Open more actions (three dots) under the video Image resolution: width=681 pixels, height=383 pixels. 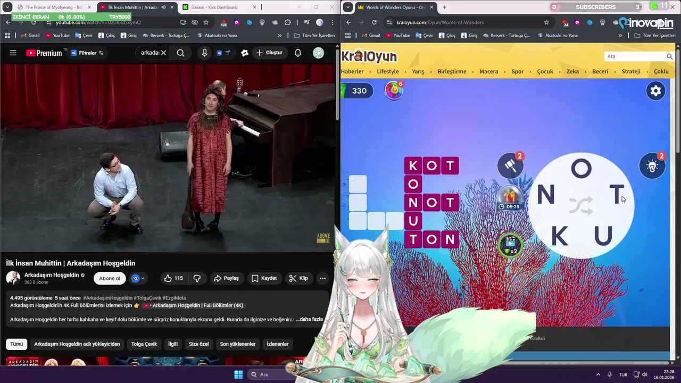tap(322, 278)
